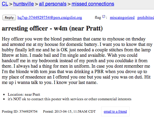Viewport: 154px width, 119px height.
Task: Click the flag help question mark
Action: pyautogui.click(x=104, y=16)
